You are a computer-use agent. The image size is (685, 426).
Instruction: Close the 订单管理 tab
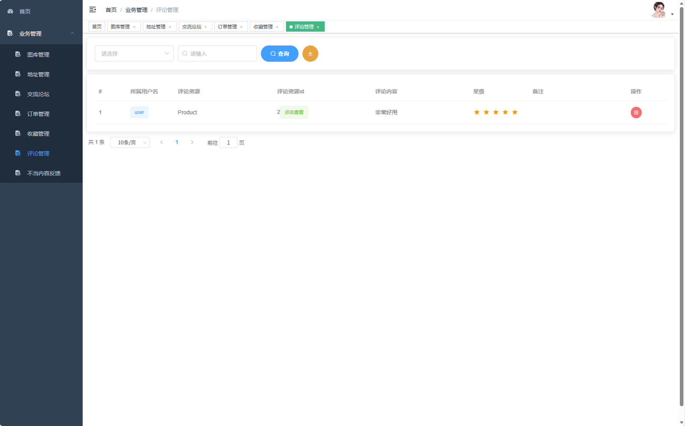241,27
